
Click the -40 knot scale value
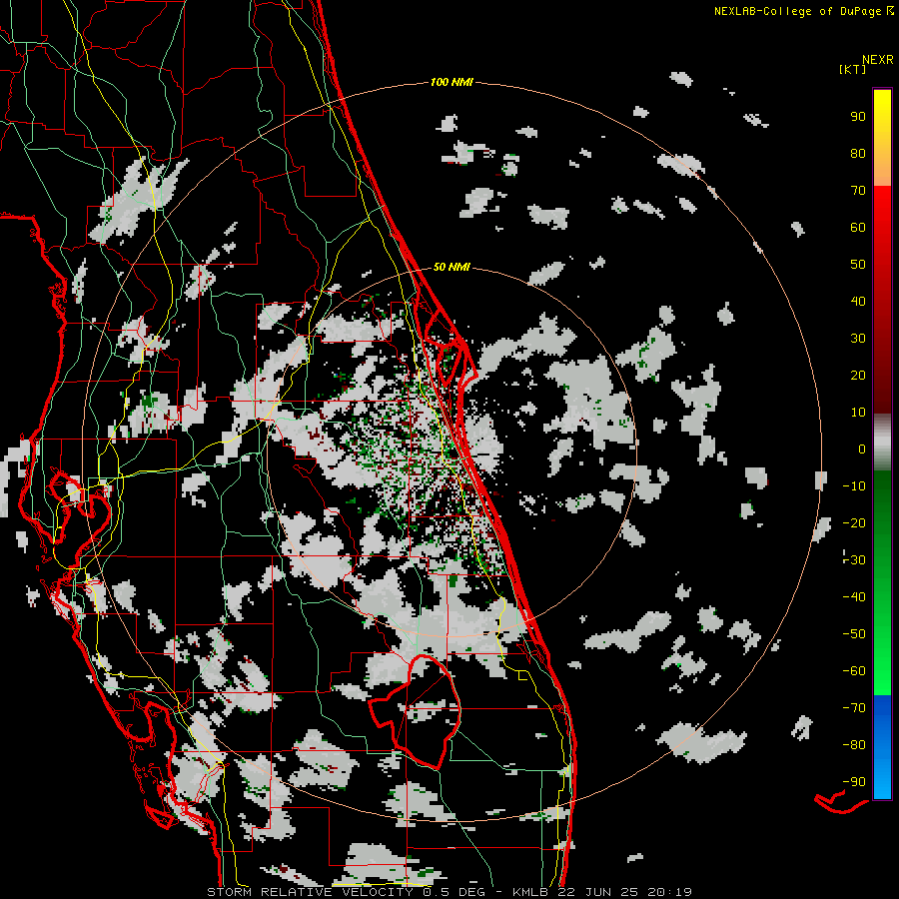(x=854, y=597)
